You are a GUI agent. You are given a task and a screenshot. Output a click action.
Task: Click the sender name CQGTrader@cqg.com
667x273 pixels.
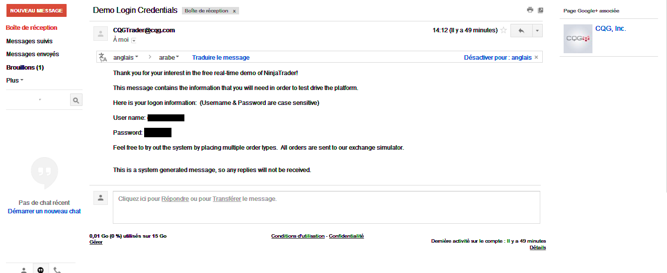pyautogui.click(x=144, y=30)
